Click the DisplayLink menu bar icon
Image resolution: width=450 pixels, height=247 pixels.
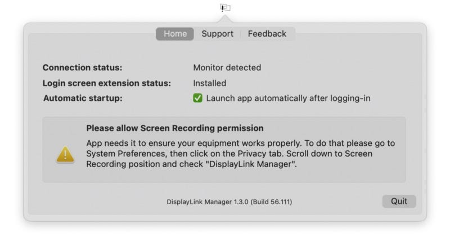point(226,8)
